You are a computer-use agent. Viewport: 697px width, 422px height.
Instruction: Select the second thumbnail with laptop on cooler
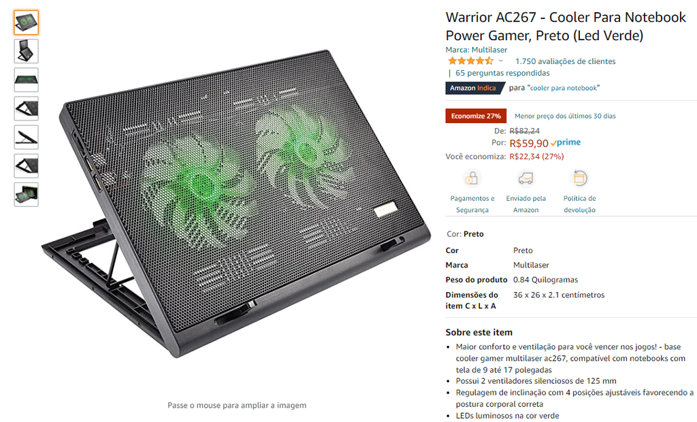point(27,51)
